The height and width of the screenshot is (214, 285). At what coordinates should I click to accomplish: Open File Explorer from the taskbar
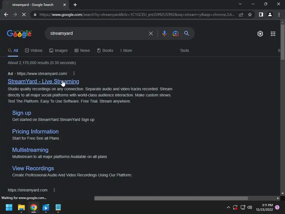[x=21, y=207]
